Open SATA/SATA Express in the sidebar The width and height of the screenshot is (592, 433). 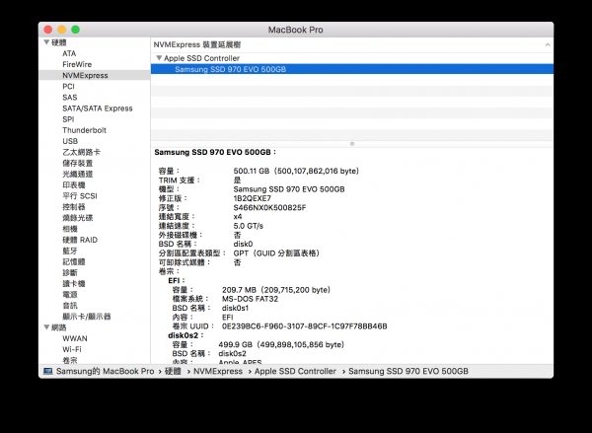point(98,108)
